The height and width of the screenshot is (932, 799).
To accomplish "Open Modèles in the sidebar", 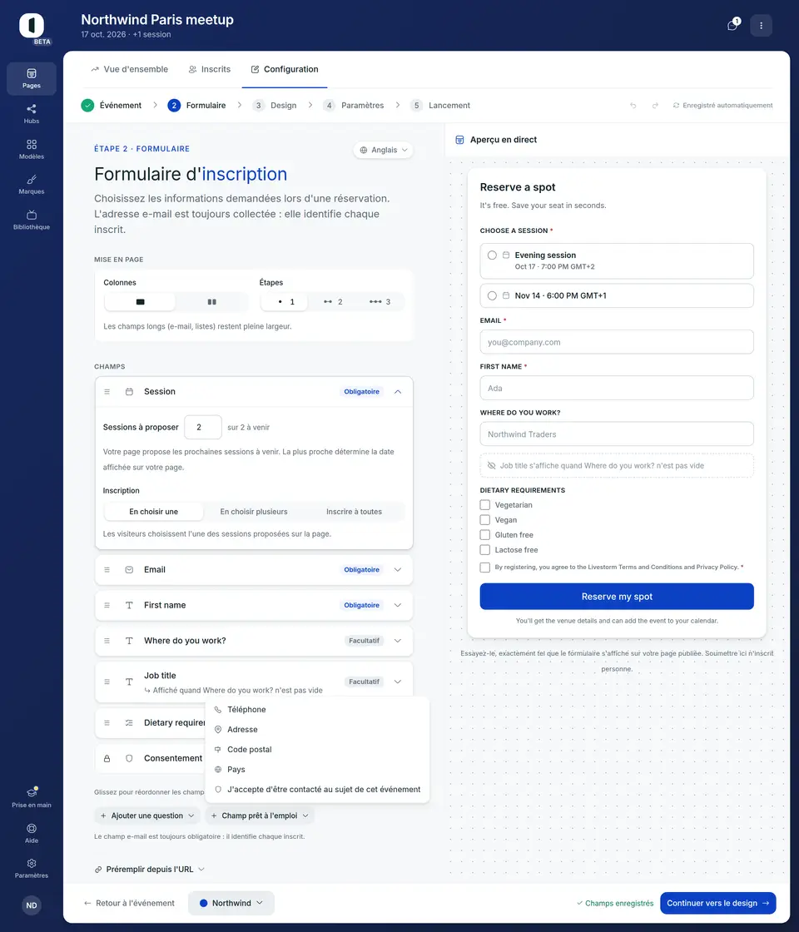I will pos(32,149).
